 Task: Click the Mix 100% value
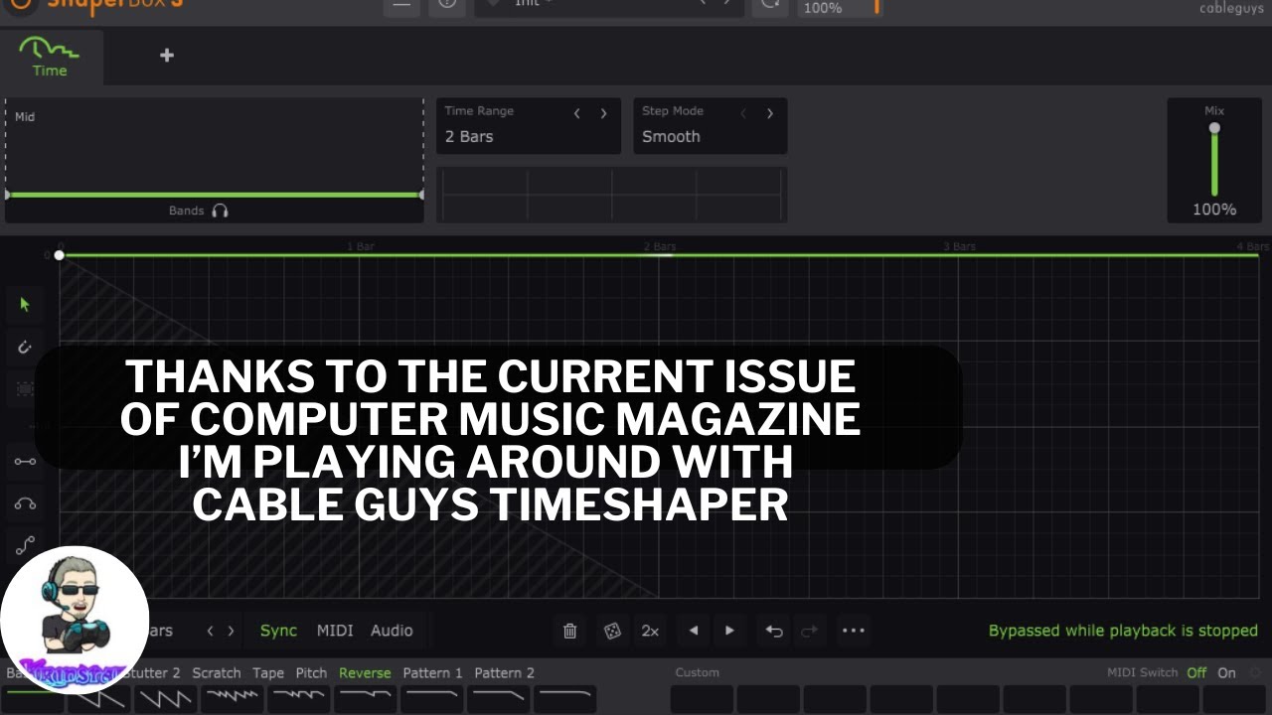click(1214, 210)
